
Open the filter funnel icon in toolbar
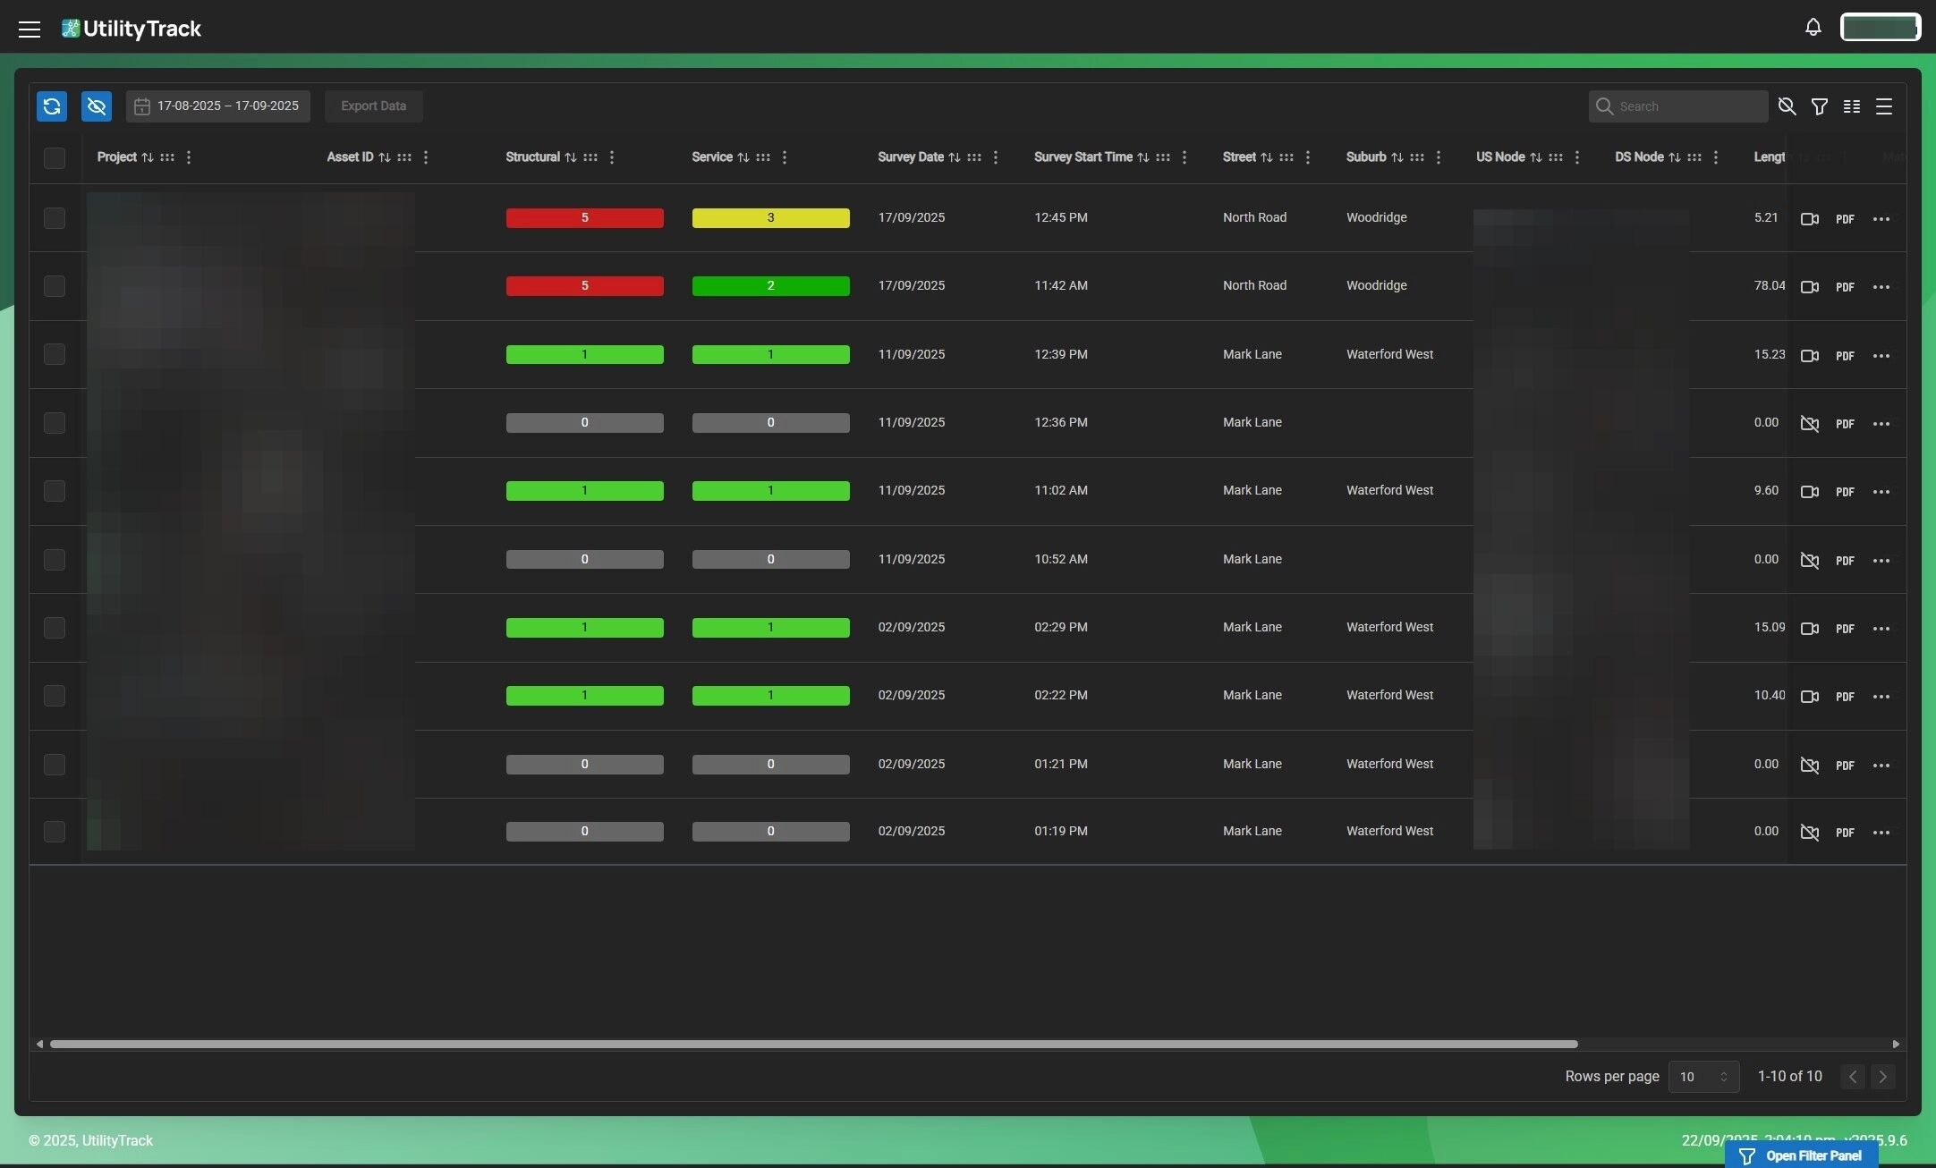1819,106
